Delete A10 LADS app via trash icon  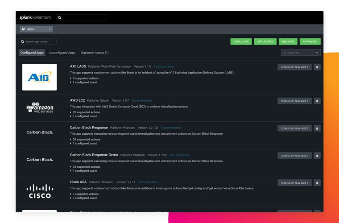tap(317, 67)
